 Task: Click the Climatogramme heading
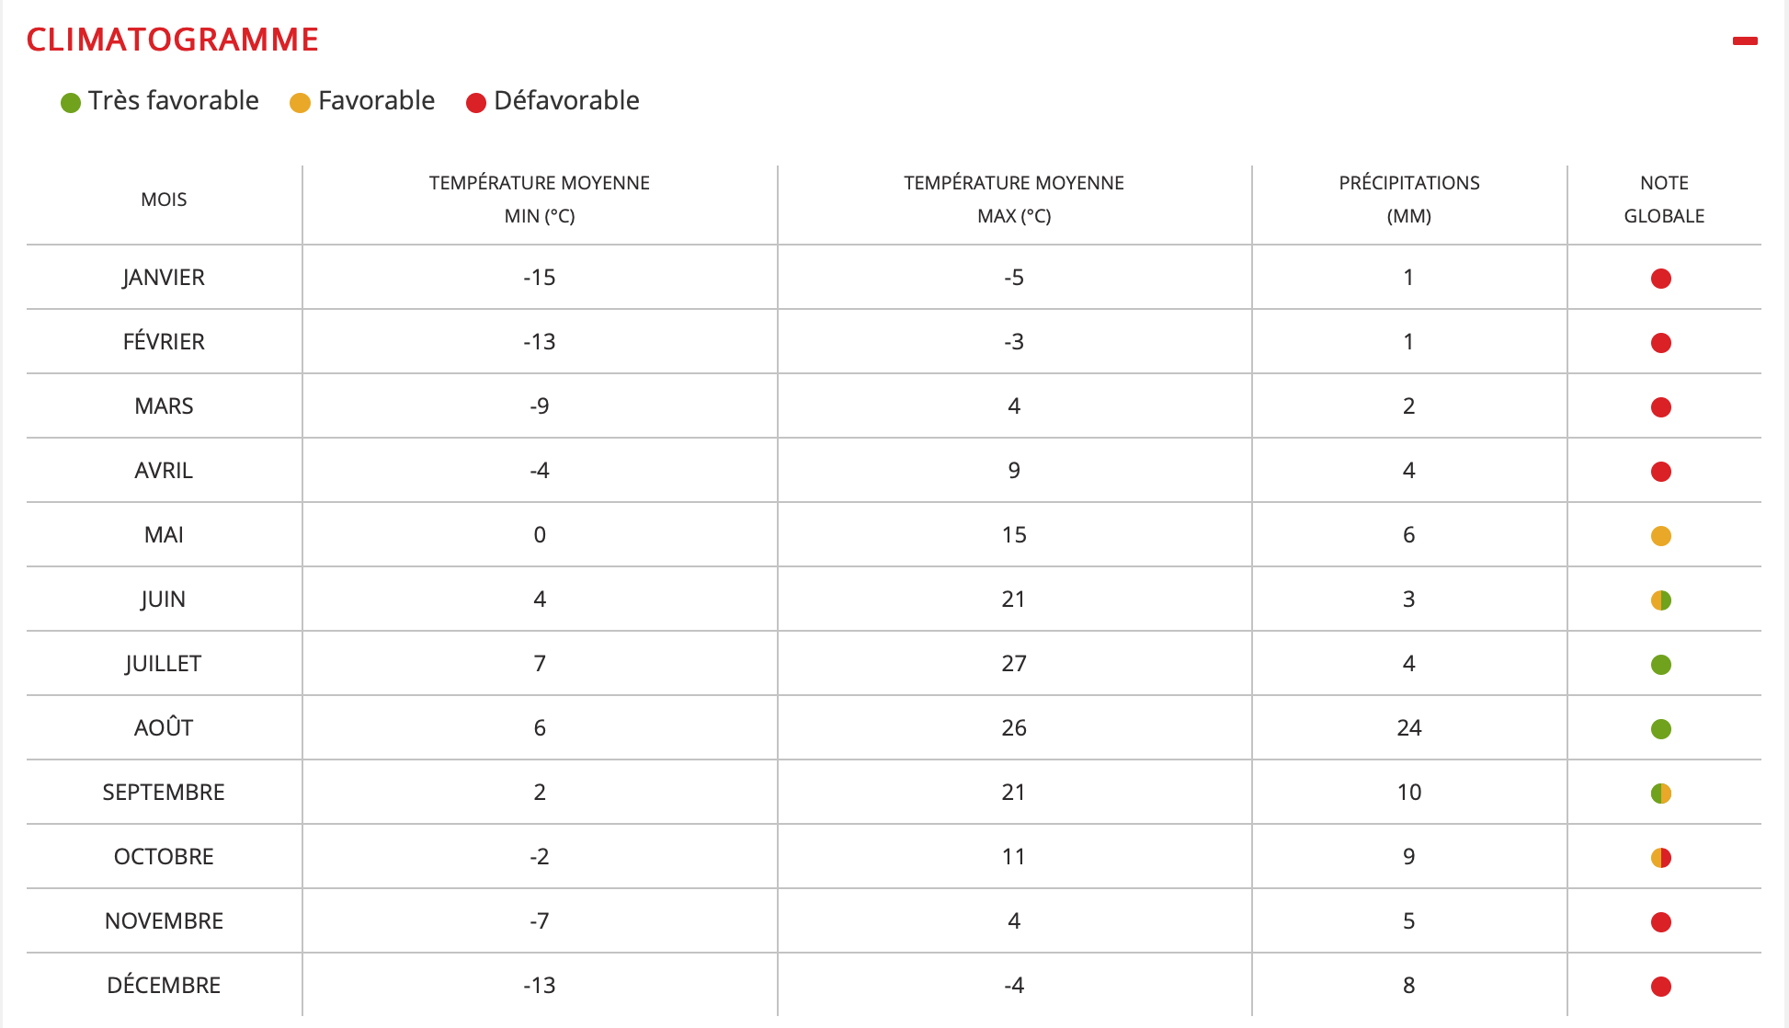click(173, 40)
